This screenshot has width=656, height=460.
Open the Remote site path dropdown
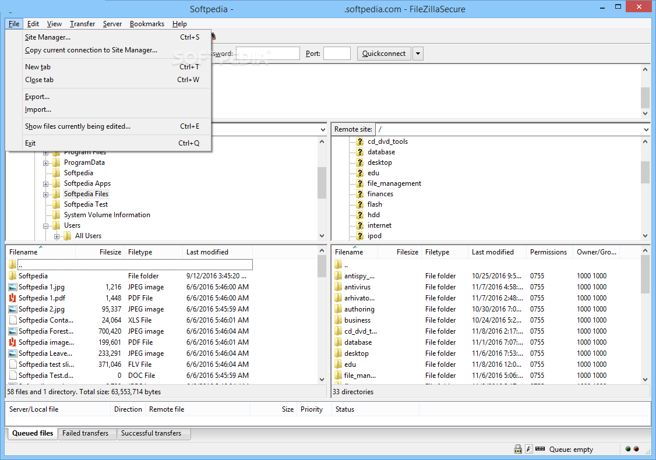pyautogui.click(x=646, y=130)
